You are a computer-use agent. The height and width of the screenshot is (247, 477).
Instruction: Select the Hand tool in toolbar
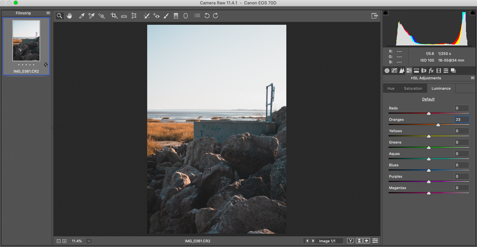69,16
